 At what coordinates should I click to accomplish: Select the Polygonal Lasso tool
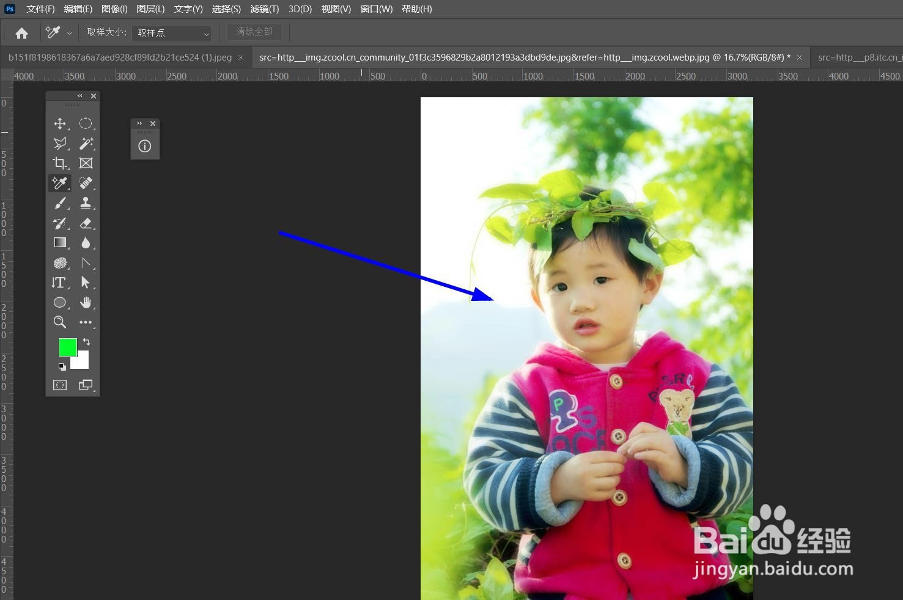click(60, 143)
